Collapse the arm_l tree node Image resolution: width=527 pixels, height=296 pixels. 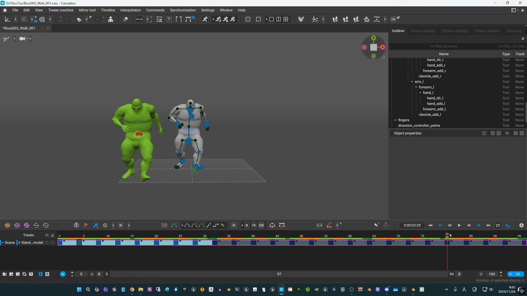[x=412, y=82]
